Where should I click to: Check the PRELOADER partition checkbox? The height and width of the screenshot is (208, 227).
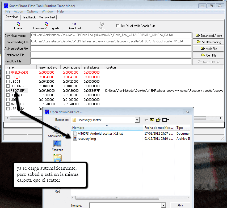(x=8, y=72)
